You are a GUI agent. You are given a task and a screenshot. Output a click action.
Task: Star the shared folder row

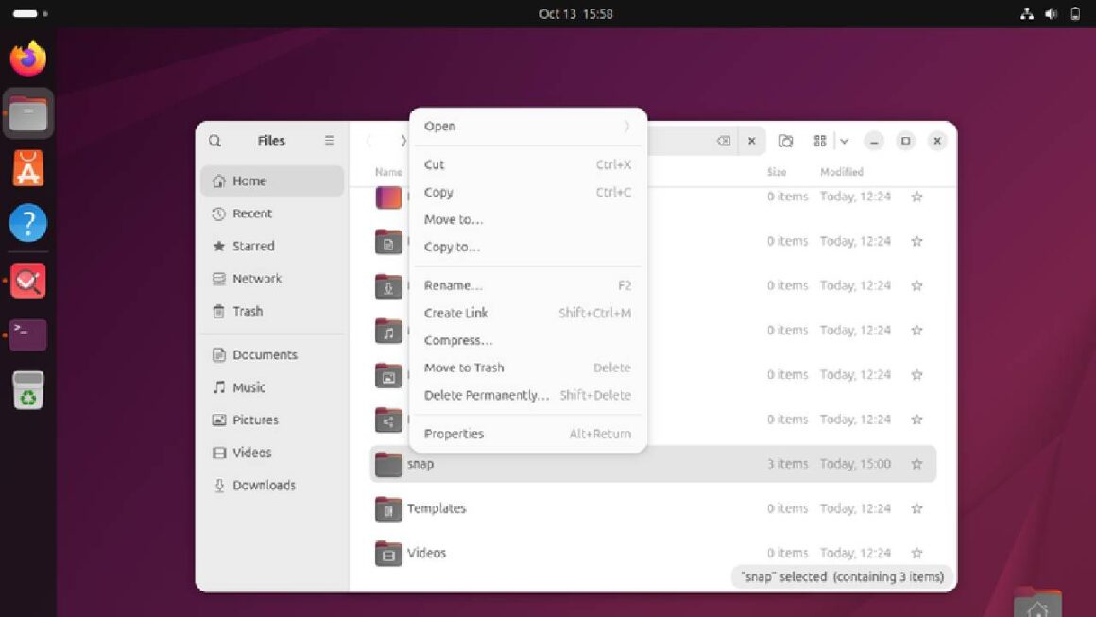[917, 420]
